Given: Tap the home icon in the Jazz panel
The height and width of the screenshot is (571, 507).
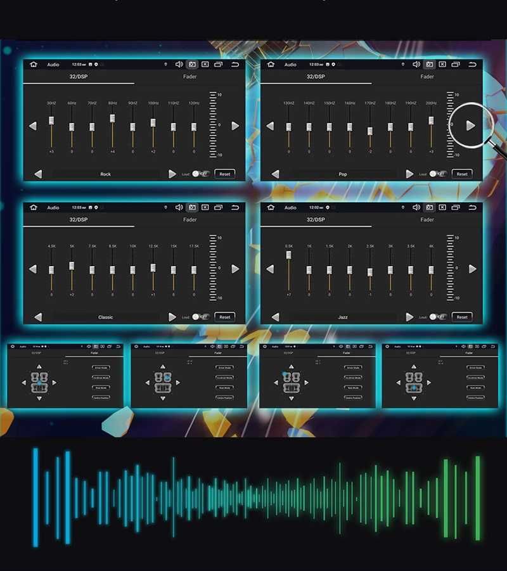Looking at the screenshot, I should (x=271, y=208).
